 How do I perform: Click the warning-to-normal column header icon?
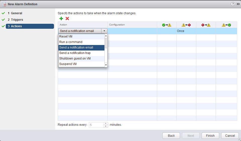[x=226, y=25]
